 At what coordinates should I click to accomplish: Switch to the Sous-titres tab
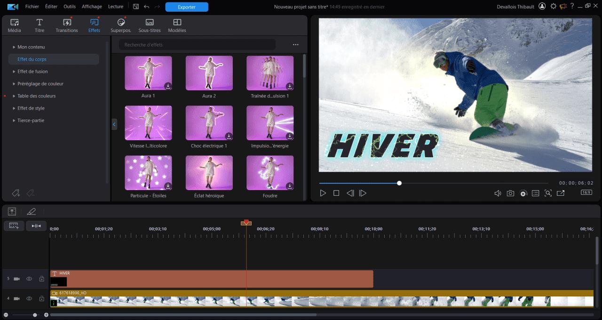(x=150, y=25)
